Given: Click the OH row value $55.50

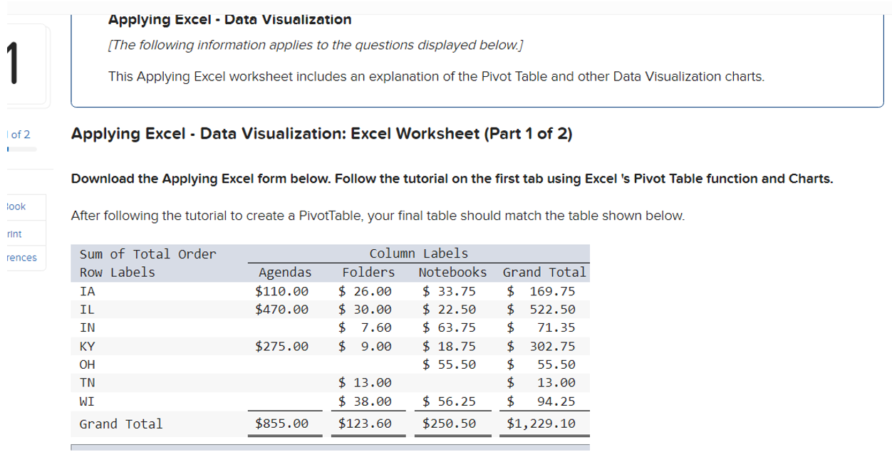Looking at the screenshot, I should pyautogui.click(x=450, y=364).
